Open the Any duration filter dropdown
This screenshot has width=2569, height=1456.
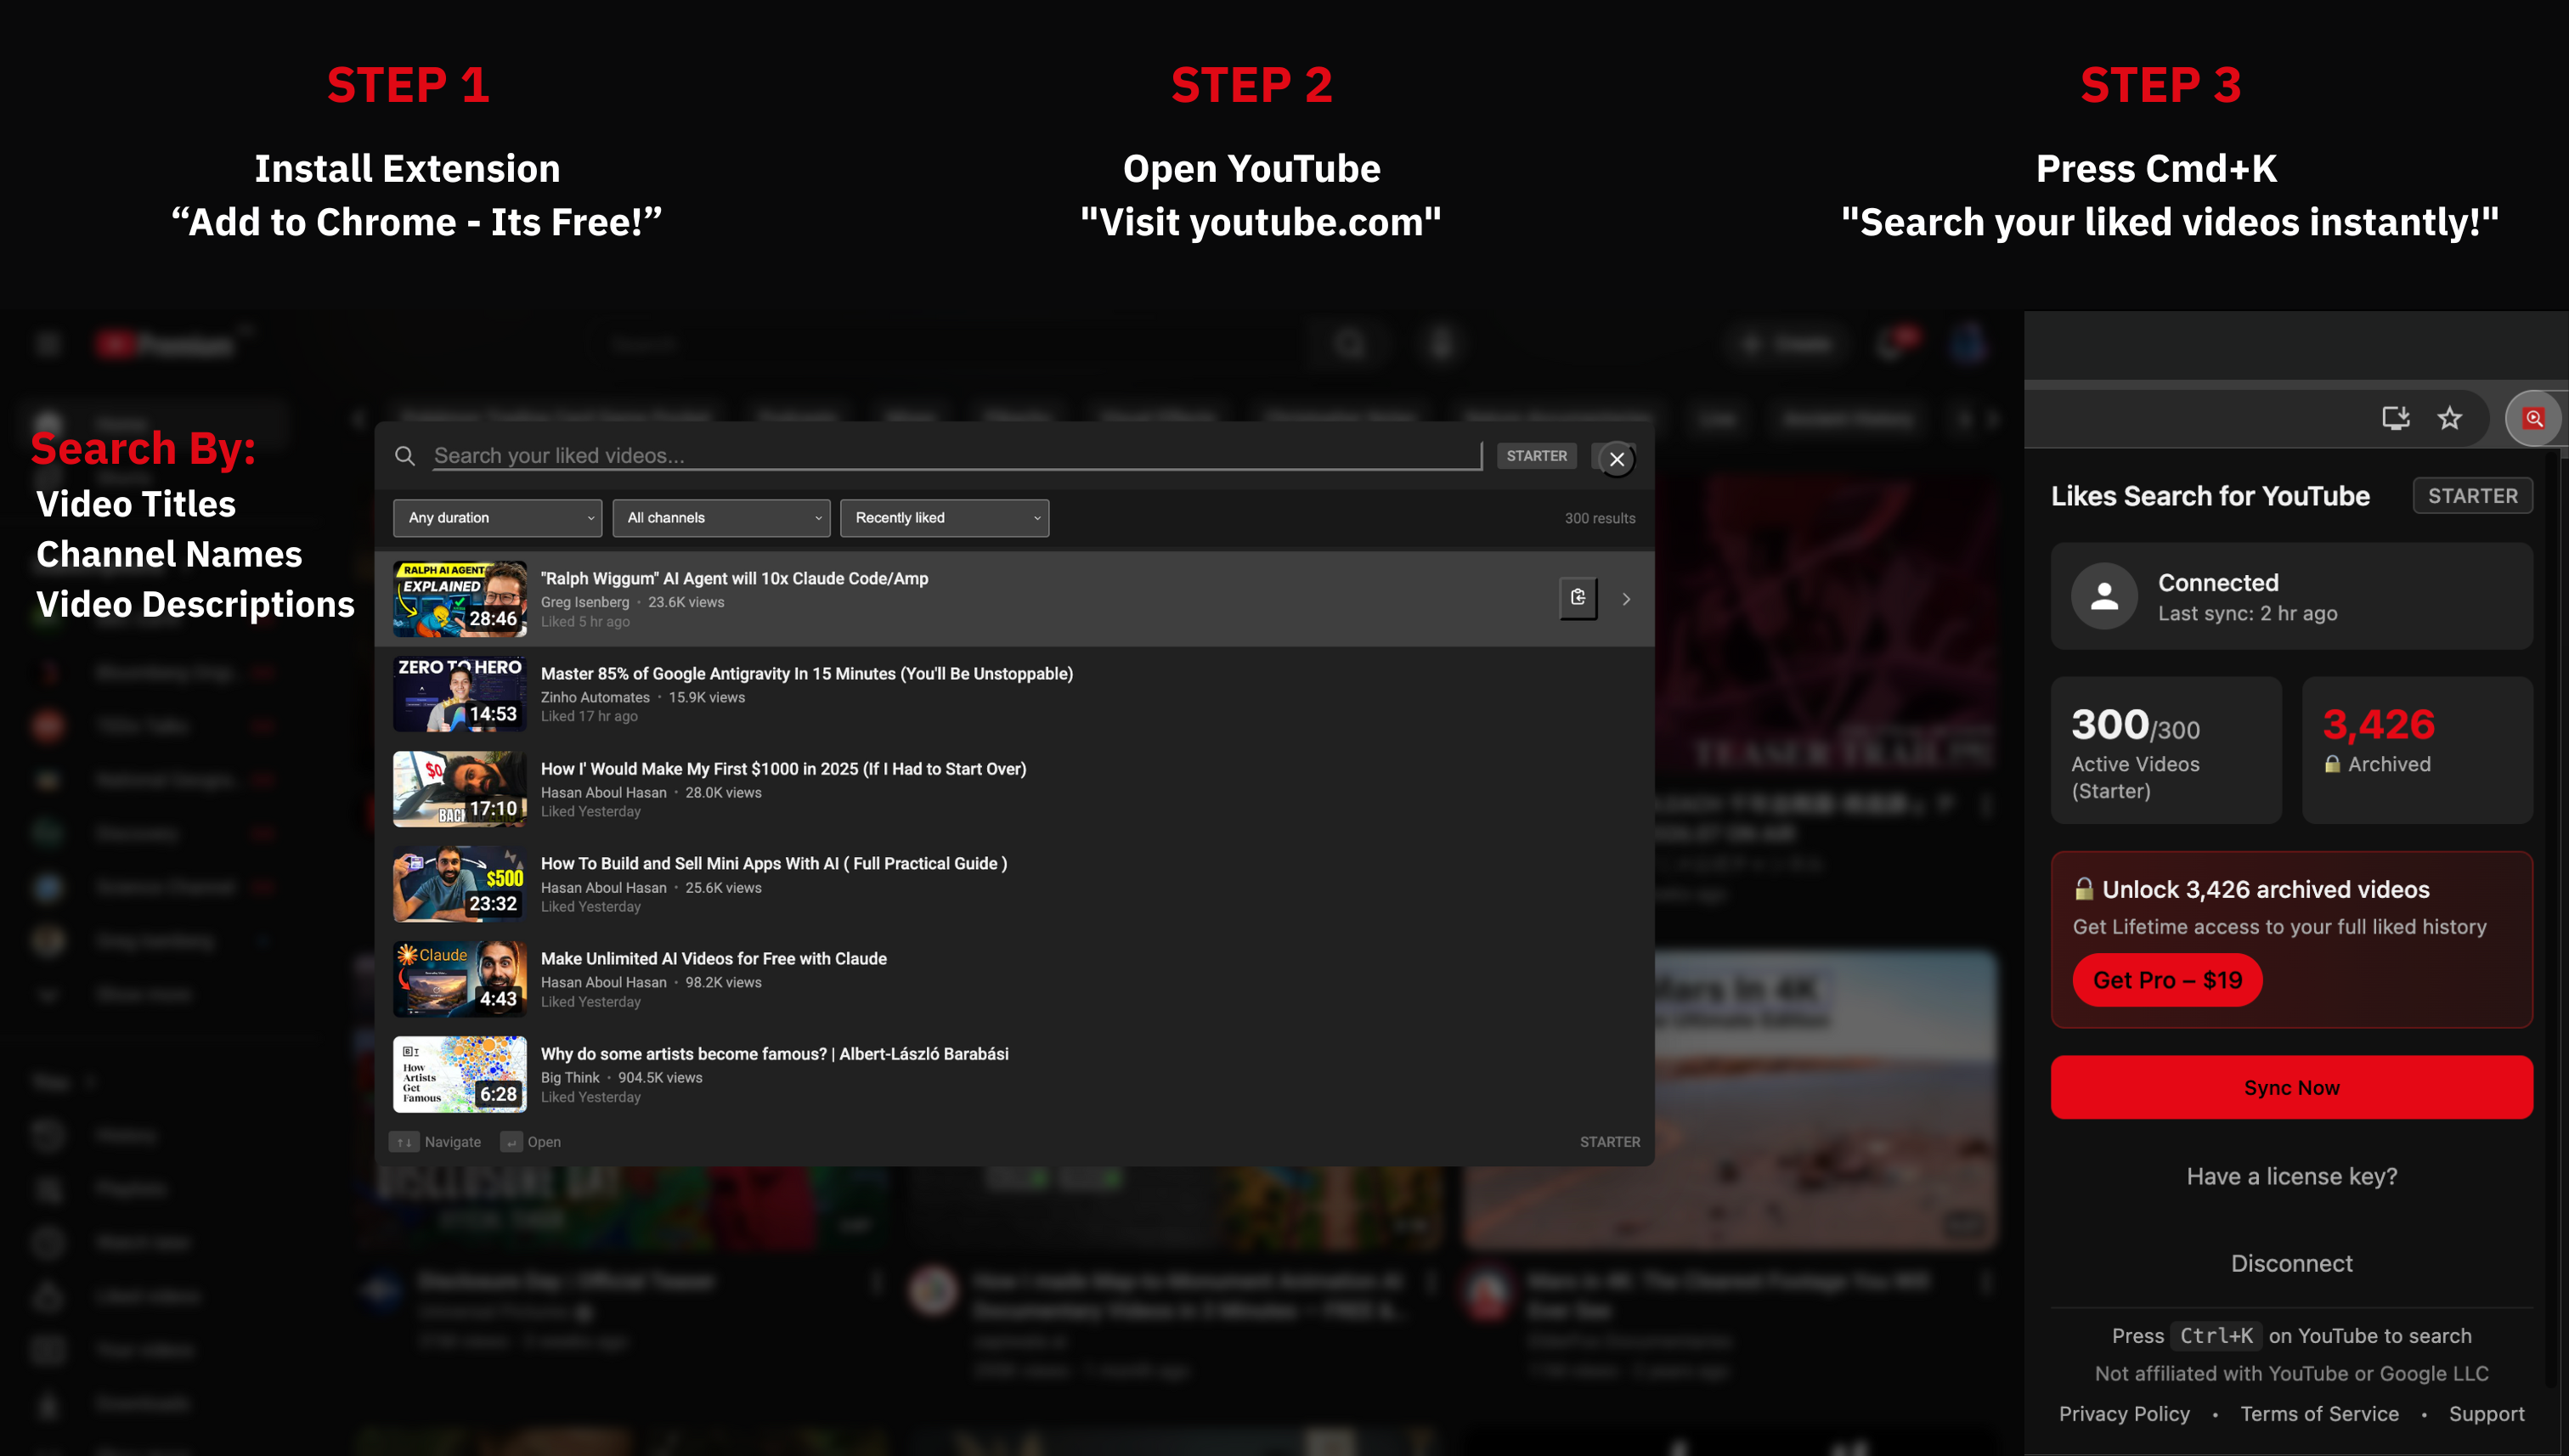[x=497, y=518]
